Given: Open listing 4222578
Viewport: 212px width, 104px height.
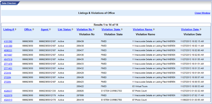Looking at the screenshot, I should point(8,95).
